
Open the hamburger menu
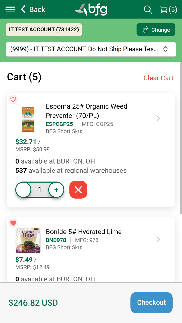click(10, 10)
